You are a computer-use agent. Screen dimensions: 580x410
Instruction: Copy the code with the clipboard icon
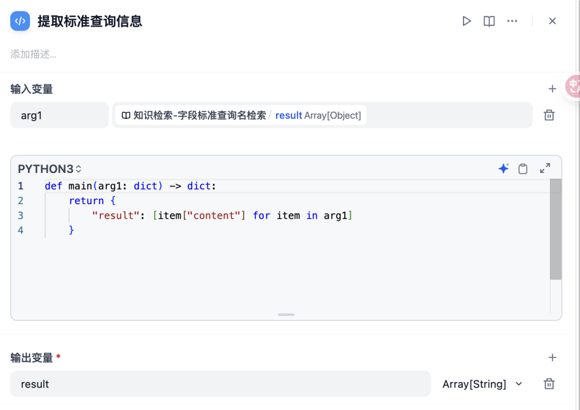[x=523, y=168]
